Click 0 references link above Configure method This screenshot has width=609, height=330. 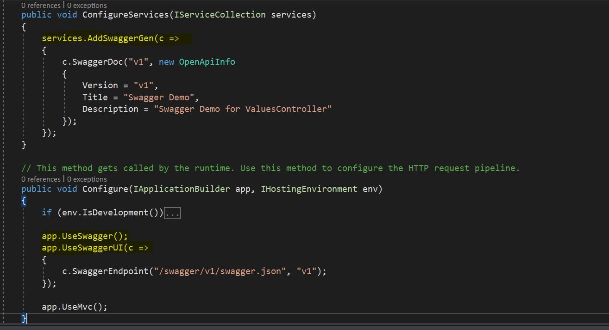(41, 179)
